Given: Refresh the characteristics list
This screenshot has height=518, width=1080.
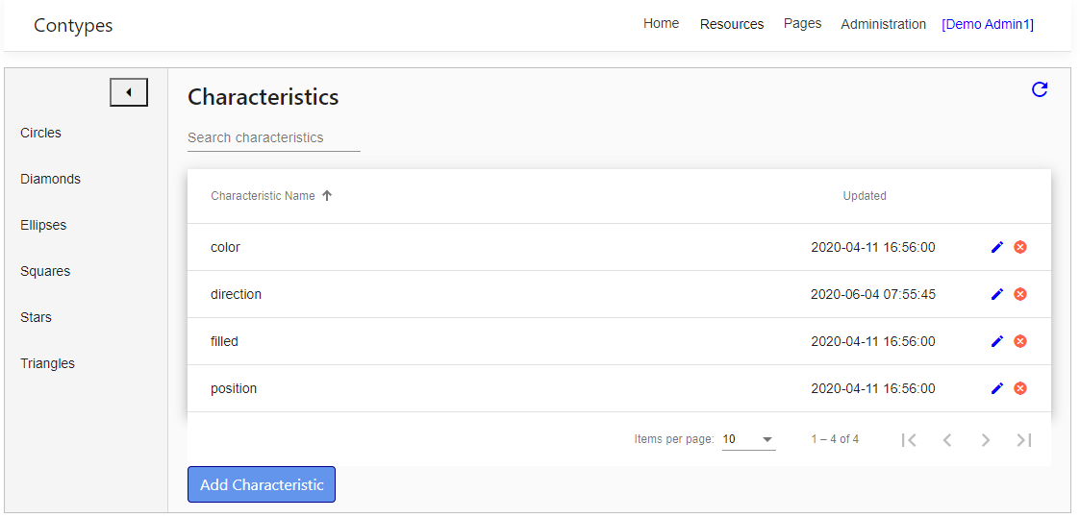Looking at the screenshot, I should pos(1040,89).
